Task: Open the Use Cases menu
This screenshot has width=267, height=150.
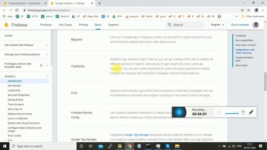Action: click(x=65, y=25)
